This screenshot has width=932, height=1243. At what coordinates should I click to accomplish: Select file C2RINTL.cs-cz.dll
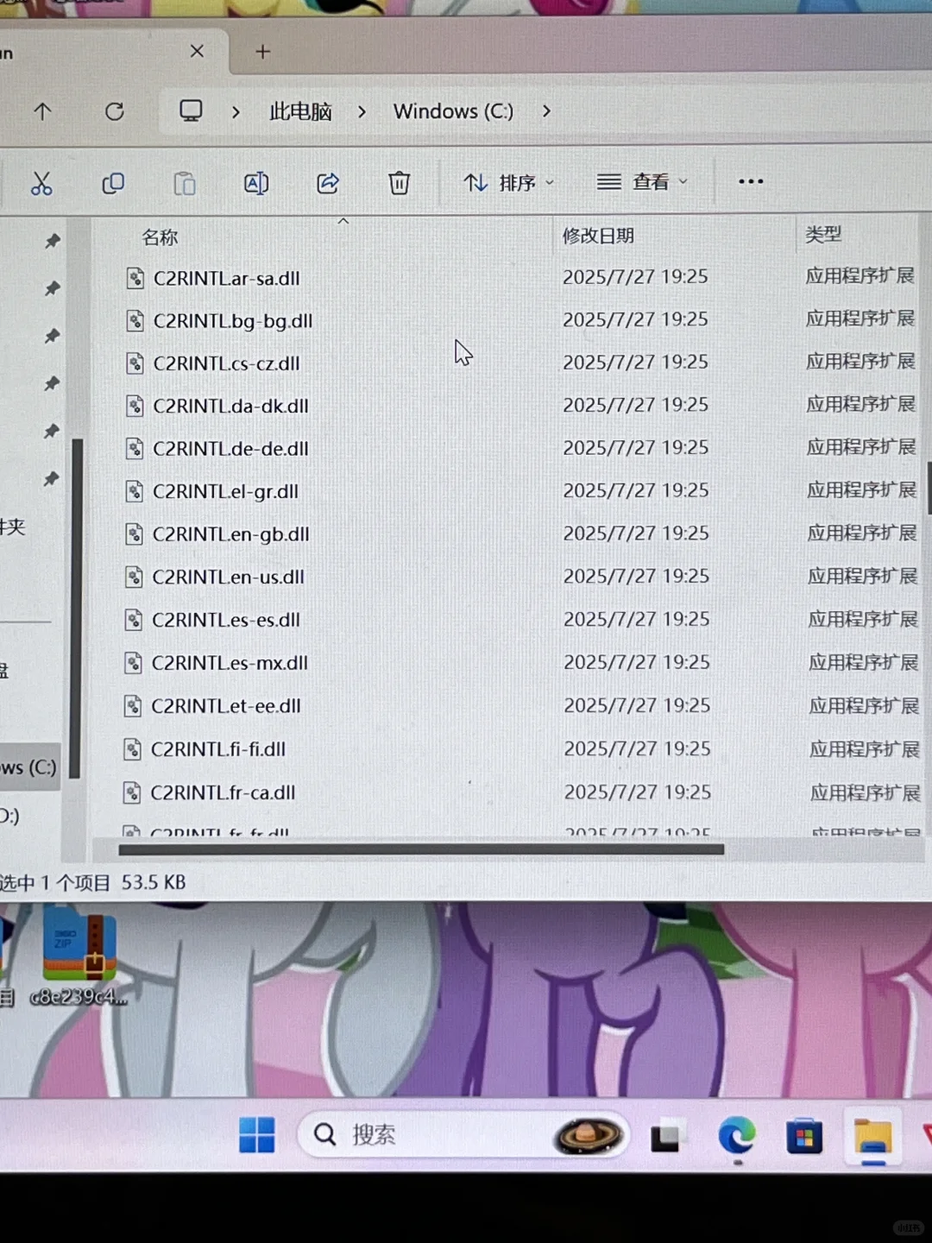point(227,363)
